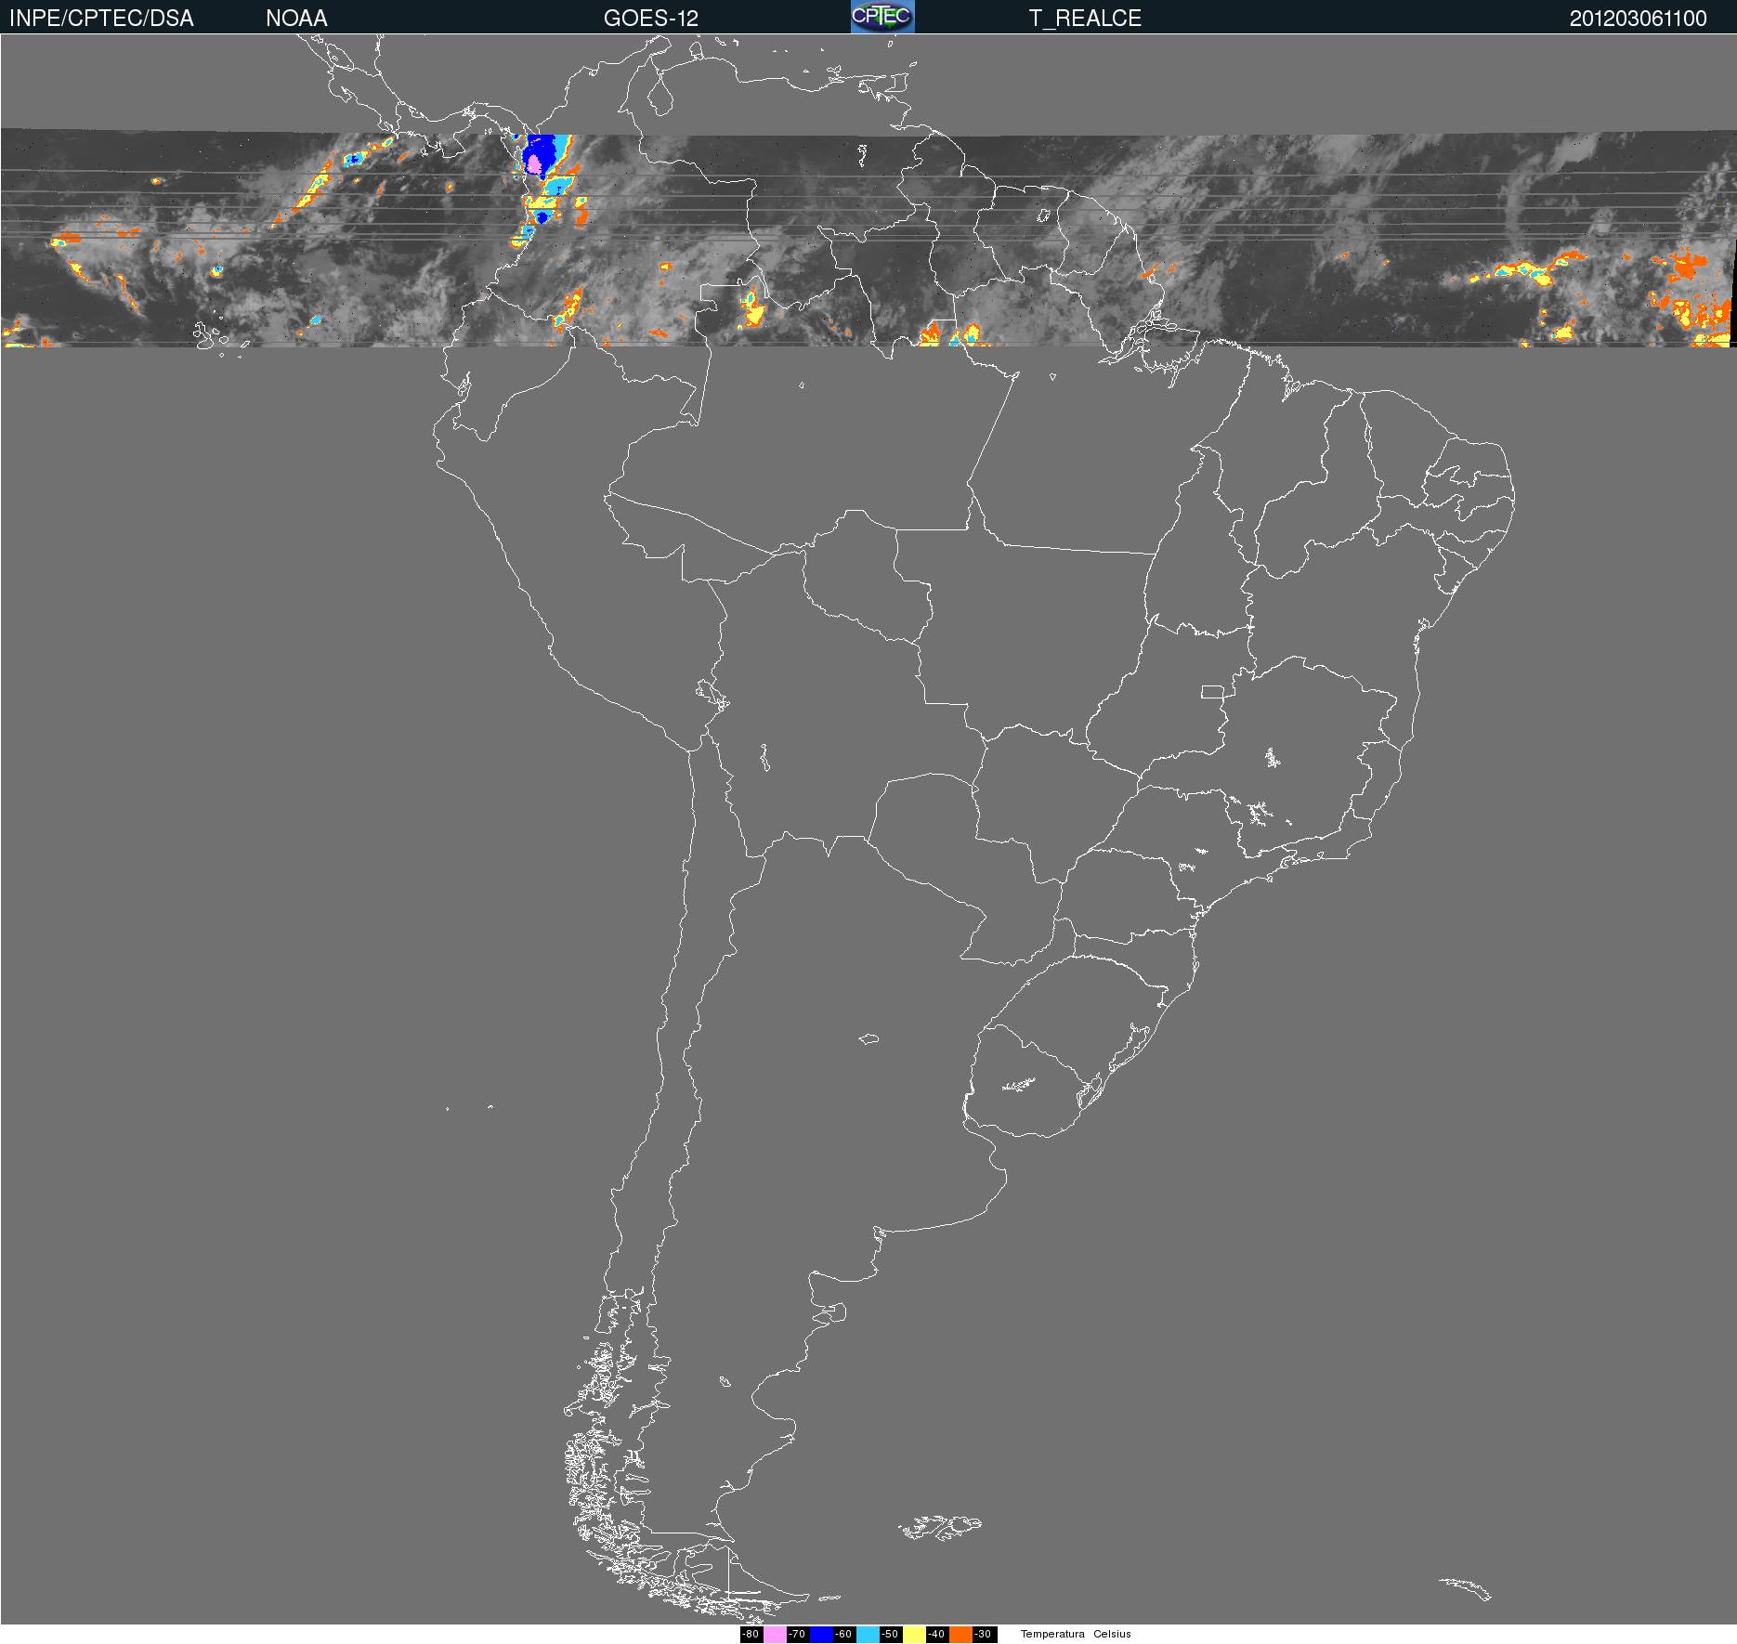The height and width of the screenshot is (1644, 1737).
Task: Select the light blue legend color swatch
Action: point(868,1634)
